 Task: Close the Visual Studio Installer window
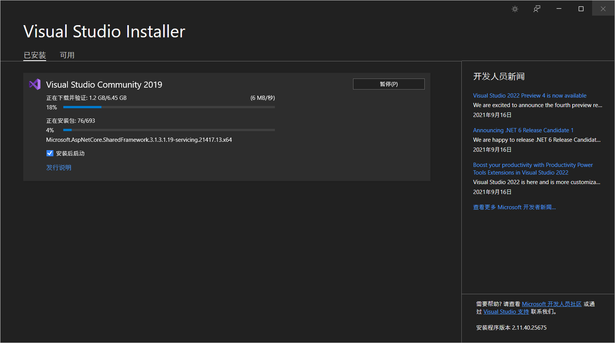(603, 8)
